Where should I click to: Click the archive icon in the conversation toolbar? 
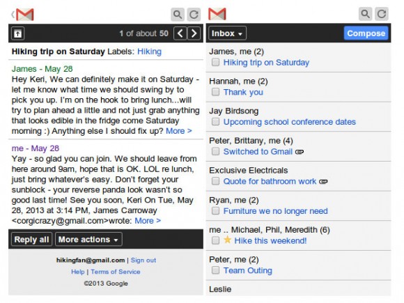(18, 33)
